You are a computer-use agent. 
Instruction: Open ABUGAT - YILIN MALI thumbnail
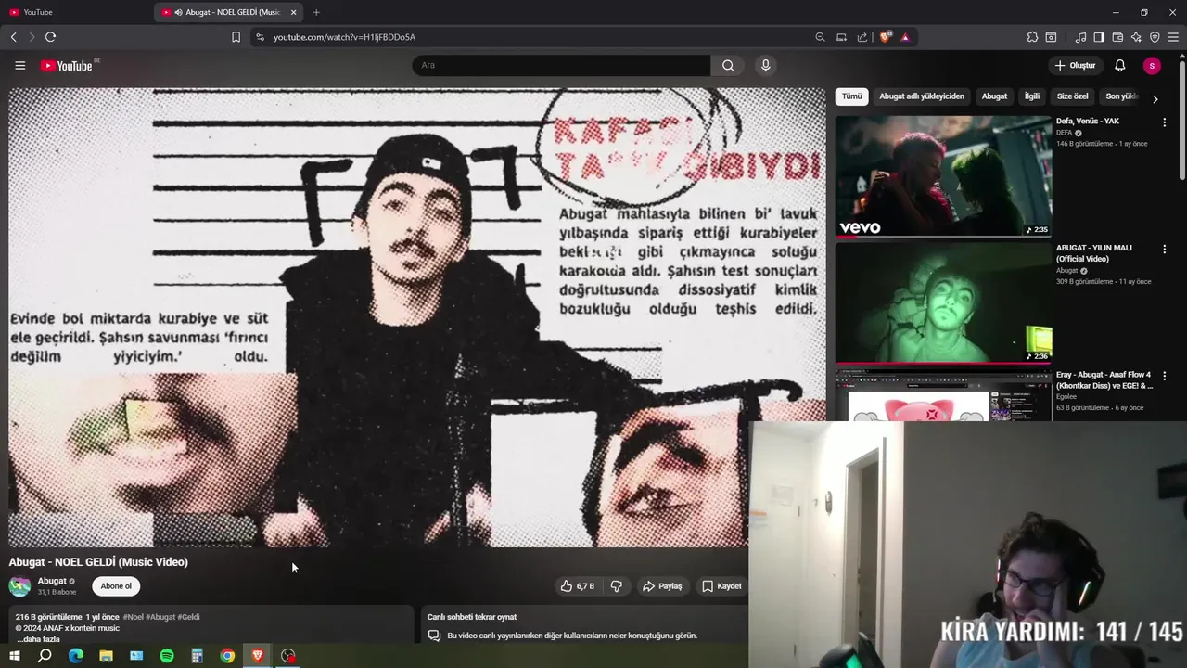(943, 302)
